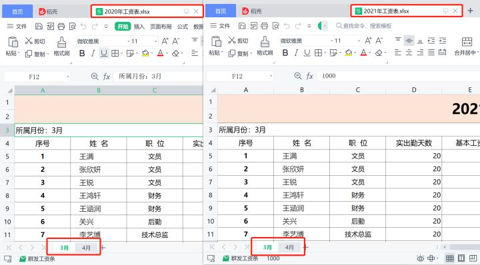The height and width of the screenshot is (265, 480).
Task: Toggle Bold in 2020年工资表 window
Action: pyautogui.click(x=82, y=53)
